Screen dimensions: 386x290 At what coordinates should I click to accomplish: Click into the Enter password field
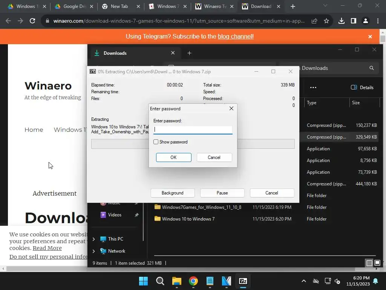click(193, 130)
